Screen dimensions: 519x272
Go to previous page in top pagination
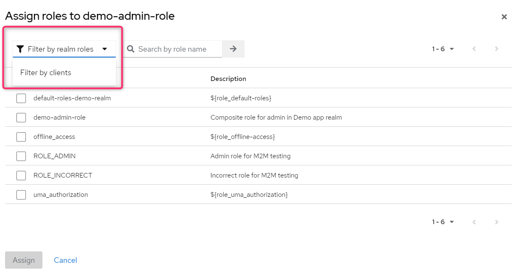(474, 49)
